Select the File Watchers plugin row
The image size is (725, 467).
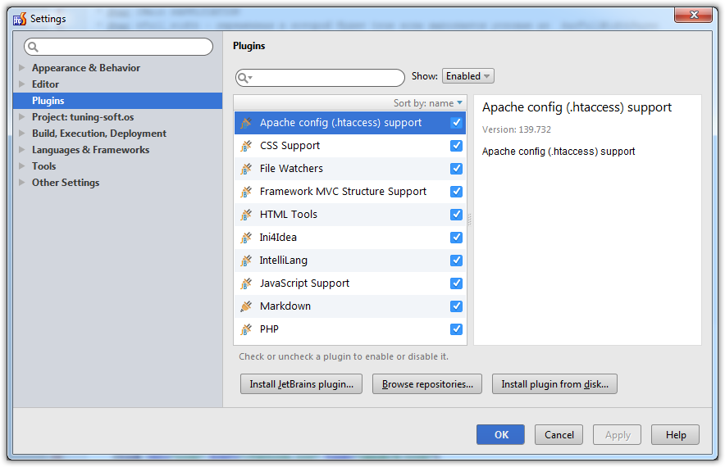350,169
